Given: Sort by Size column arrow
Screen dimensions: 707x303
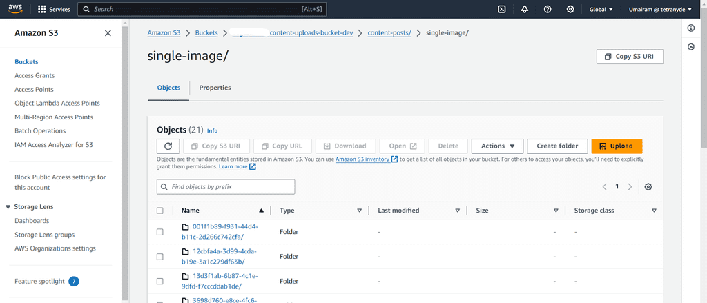Looking at the screenshot, I should click(x=556, y=211).
